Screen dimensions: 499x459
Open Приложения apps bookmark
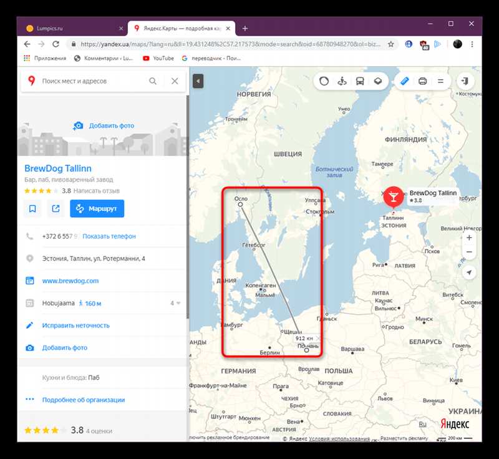[x=45, y=58]
